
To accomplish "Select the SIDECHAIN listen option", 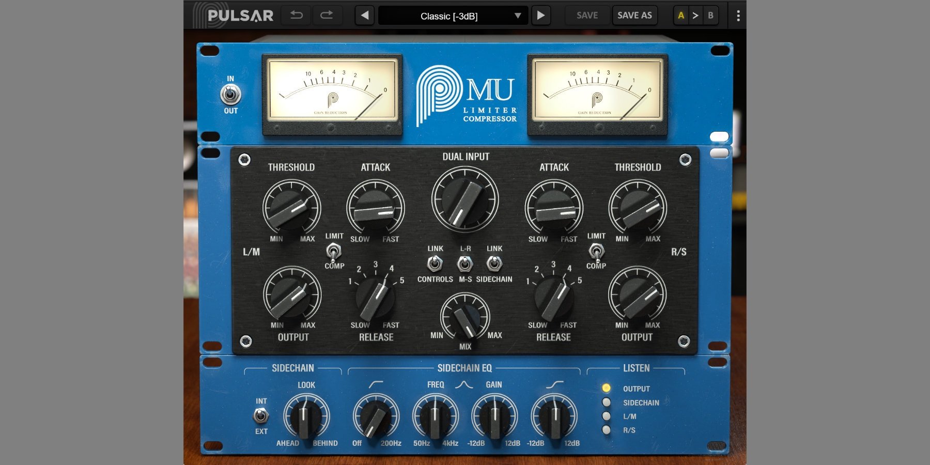I will pos(606,402).
